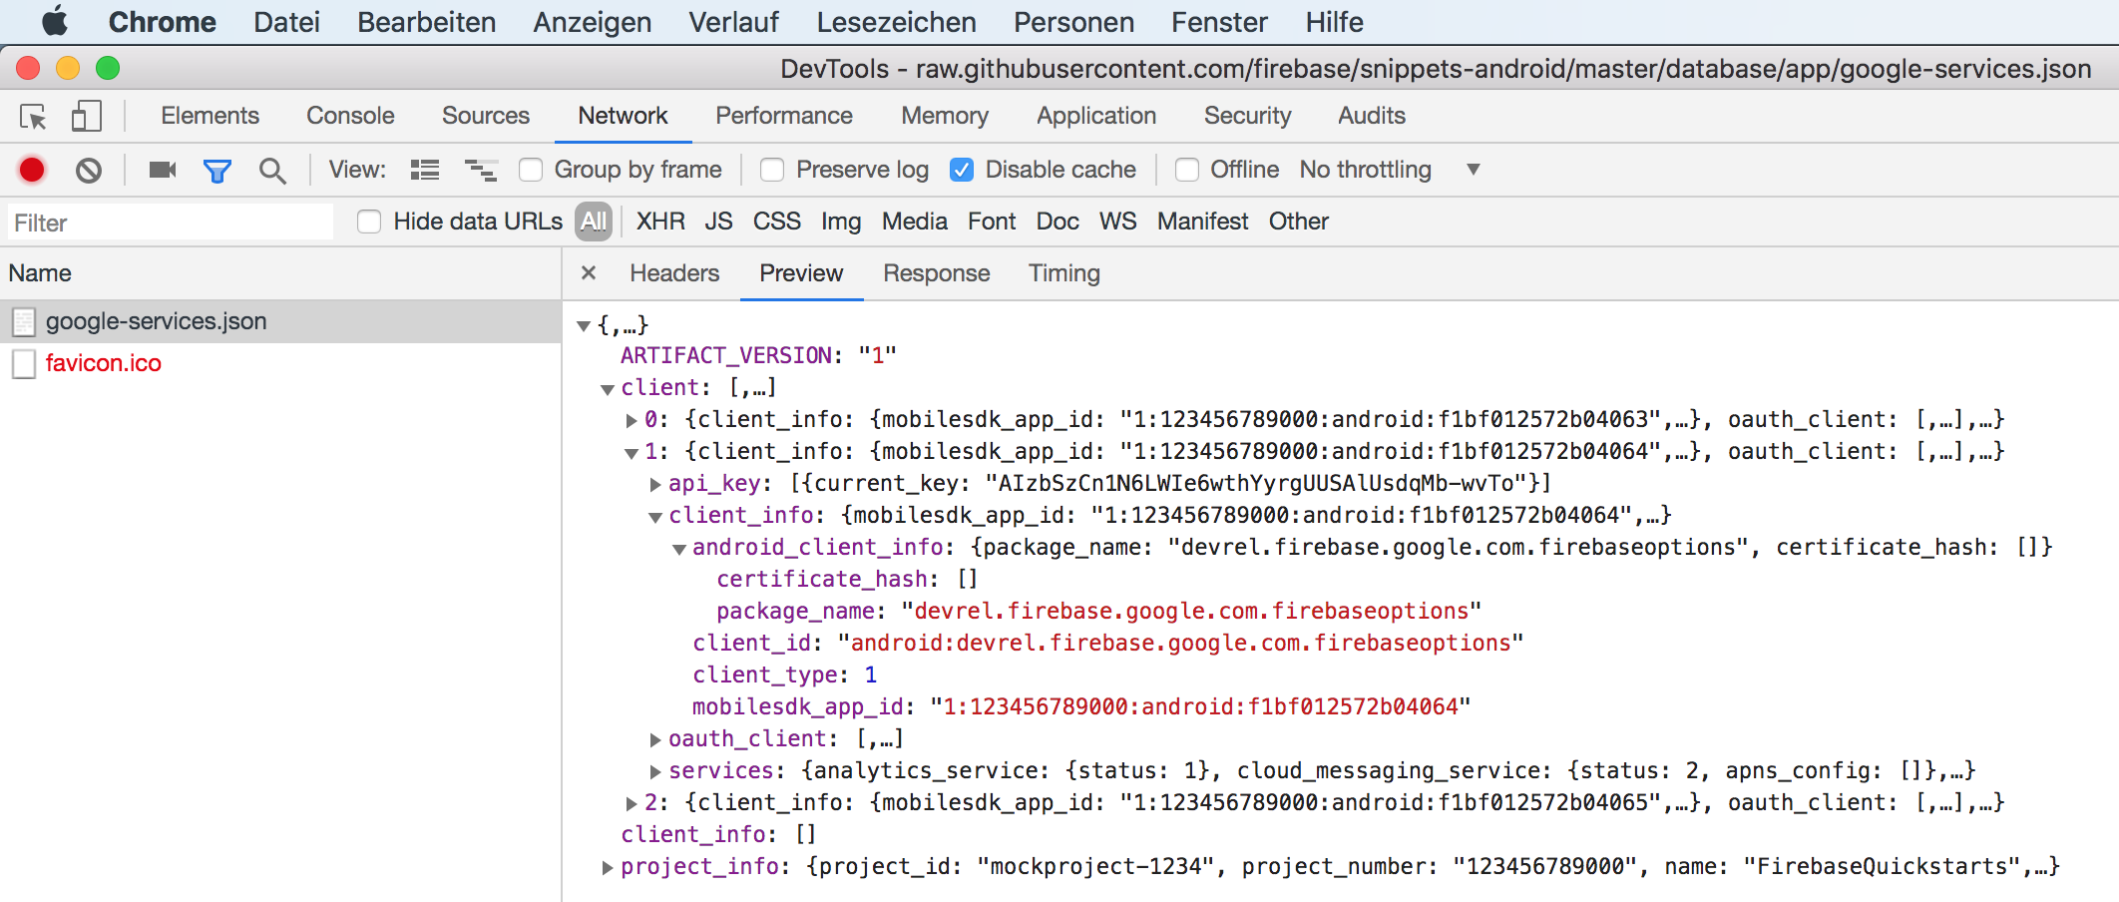Filter requests by JS

pos(718,222)
